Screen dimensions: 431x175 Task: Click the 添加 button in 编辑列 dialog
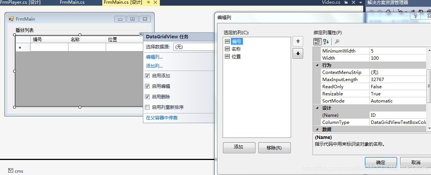pyautogui.click(x=239, y=147)
